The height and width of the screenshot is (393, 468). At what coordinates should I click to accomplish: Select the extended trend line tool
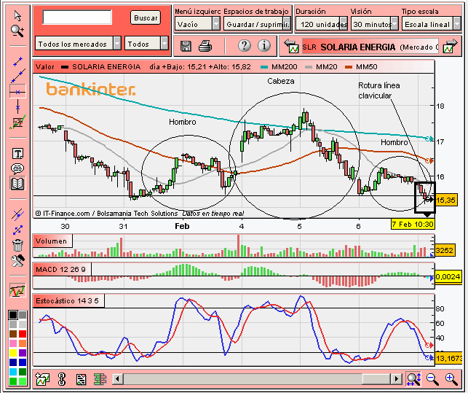tap(18, 76)
